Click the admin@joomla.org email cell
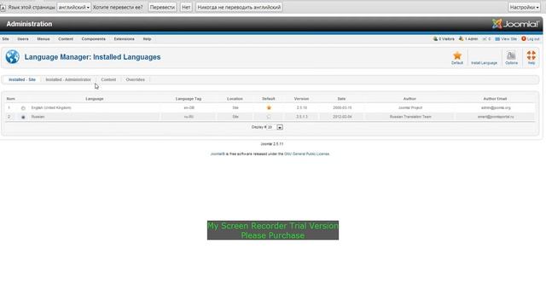 (x=496, y=108)
